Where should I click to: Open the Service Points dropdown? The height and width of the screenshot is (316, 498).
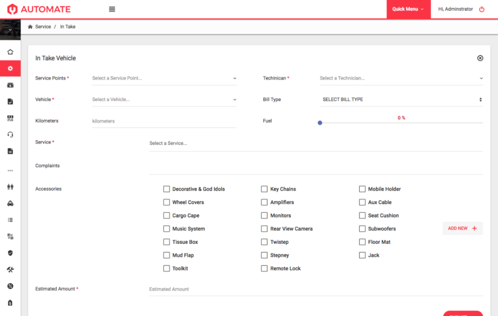pos(164,78)
